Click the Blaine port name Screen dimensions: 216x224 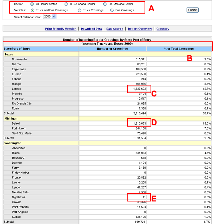(x=16, y=153)
